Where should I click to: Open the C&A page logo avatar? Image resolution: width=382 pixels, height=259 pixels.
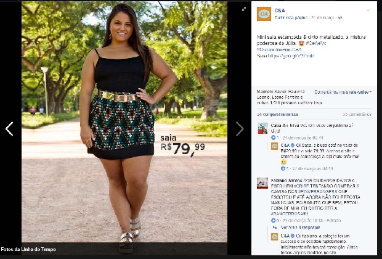(264, 14)
